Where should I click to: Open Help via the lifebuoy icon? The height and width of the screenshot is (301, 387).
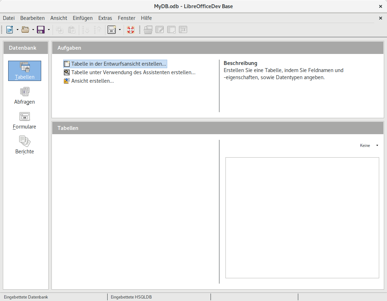pos(131,30)
